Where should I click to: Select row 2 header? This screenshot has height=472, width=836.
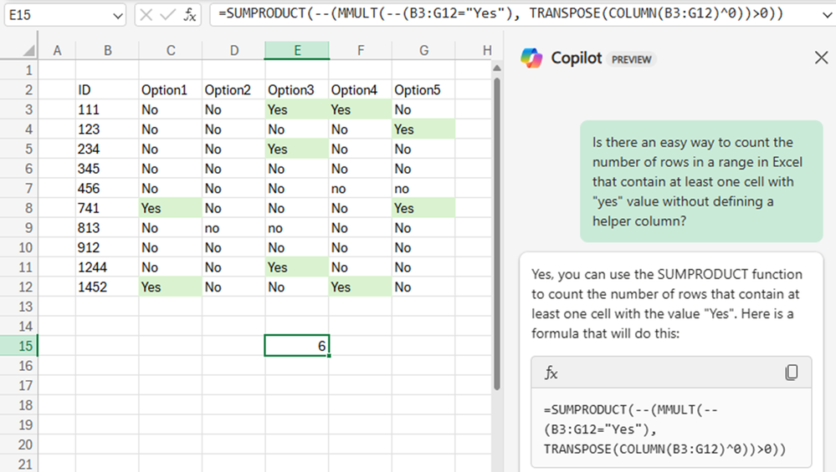(18, 90)
